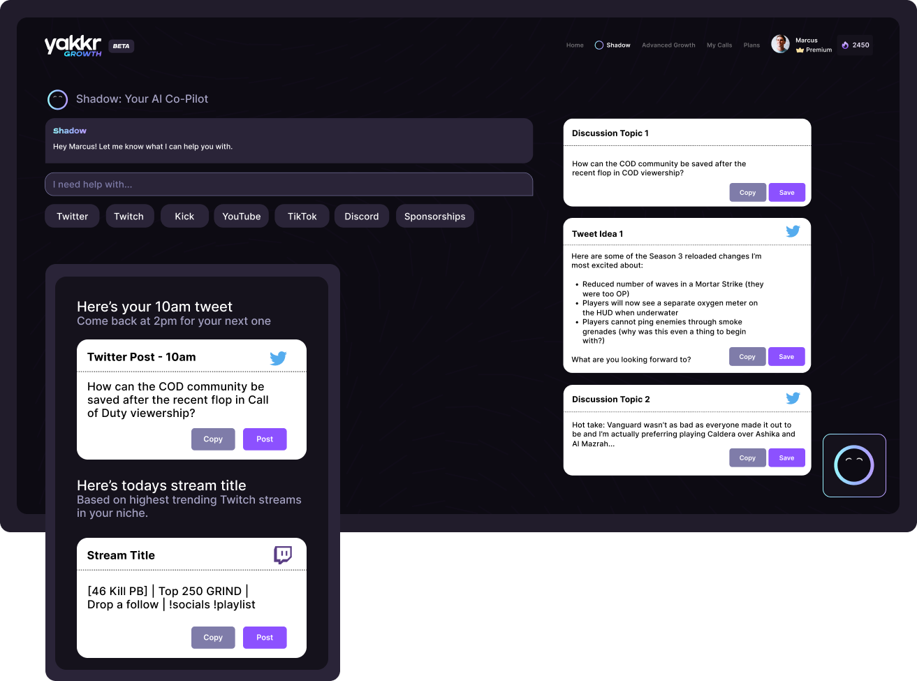Click 'Tweet Idea 1' card title

coord(598,234)
